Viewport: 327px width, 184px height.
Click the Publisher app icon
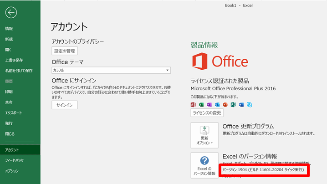[x=233, y=104]
